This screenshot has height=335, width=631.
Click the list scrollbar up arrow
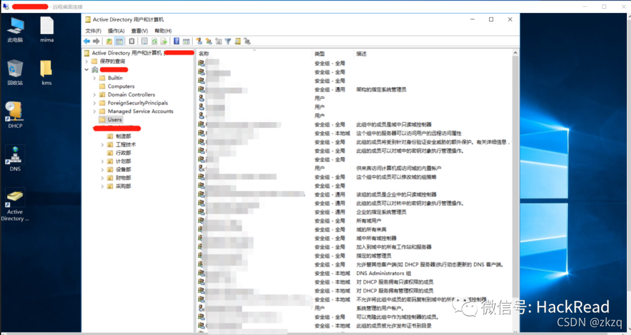point(515,53)
